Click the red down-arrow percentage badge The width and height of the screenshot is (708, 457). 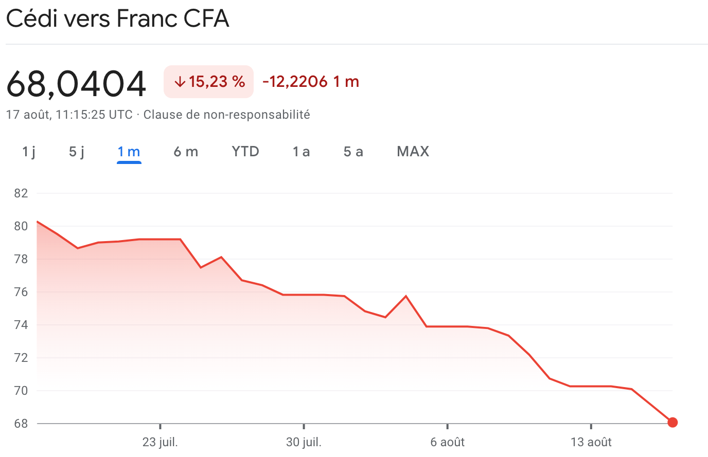click(208, 81)
